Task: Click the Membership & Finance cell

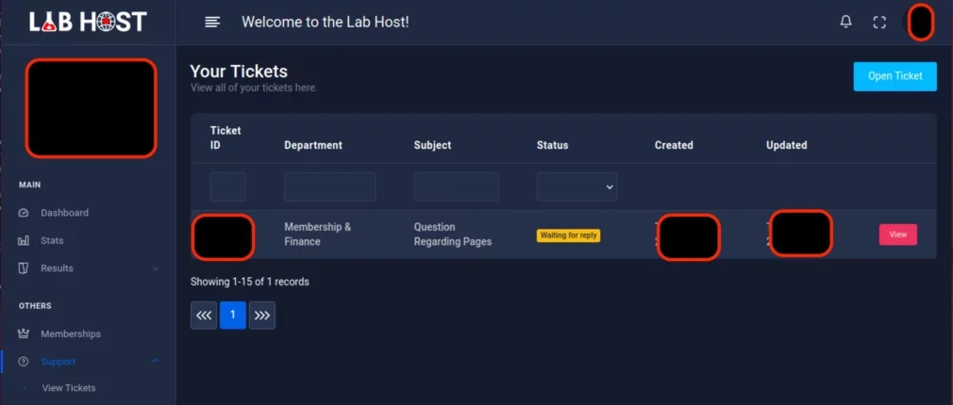Action: [318, 234]
